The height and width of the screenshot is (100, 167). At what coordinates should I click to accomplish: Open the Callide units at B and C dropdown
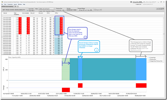pyautogui.click(x=46, y=9)
